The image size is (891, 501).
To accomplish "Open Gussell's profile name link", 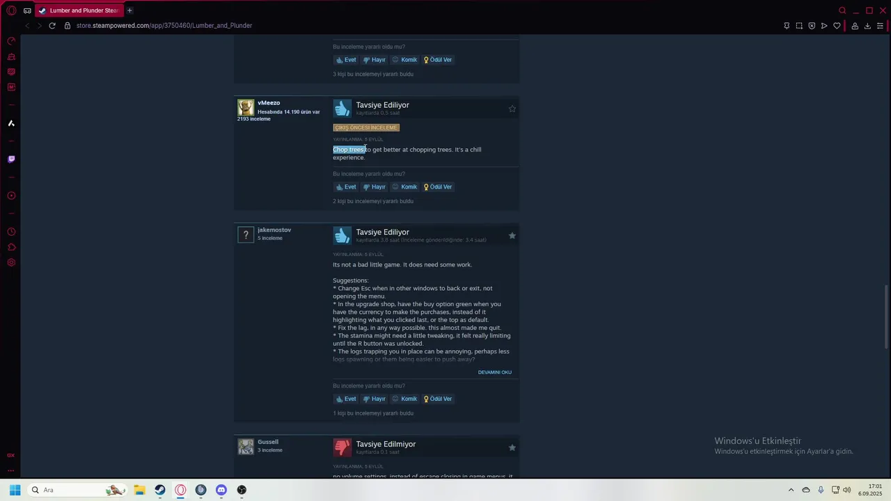I will tap(268, 442).
